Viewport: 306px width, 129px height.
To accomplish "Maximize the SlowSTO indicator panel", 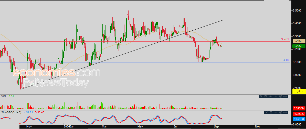I will click(x=271, y=112).
